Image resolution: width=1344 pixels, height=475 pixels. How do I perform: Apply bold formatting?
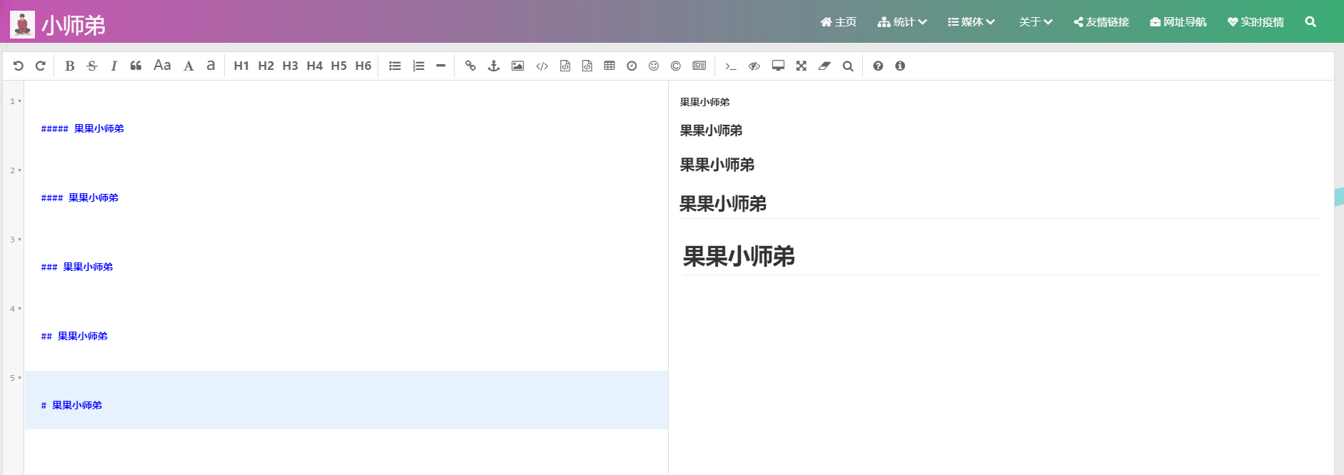point(69,66)
